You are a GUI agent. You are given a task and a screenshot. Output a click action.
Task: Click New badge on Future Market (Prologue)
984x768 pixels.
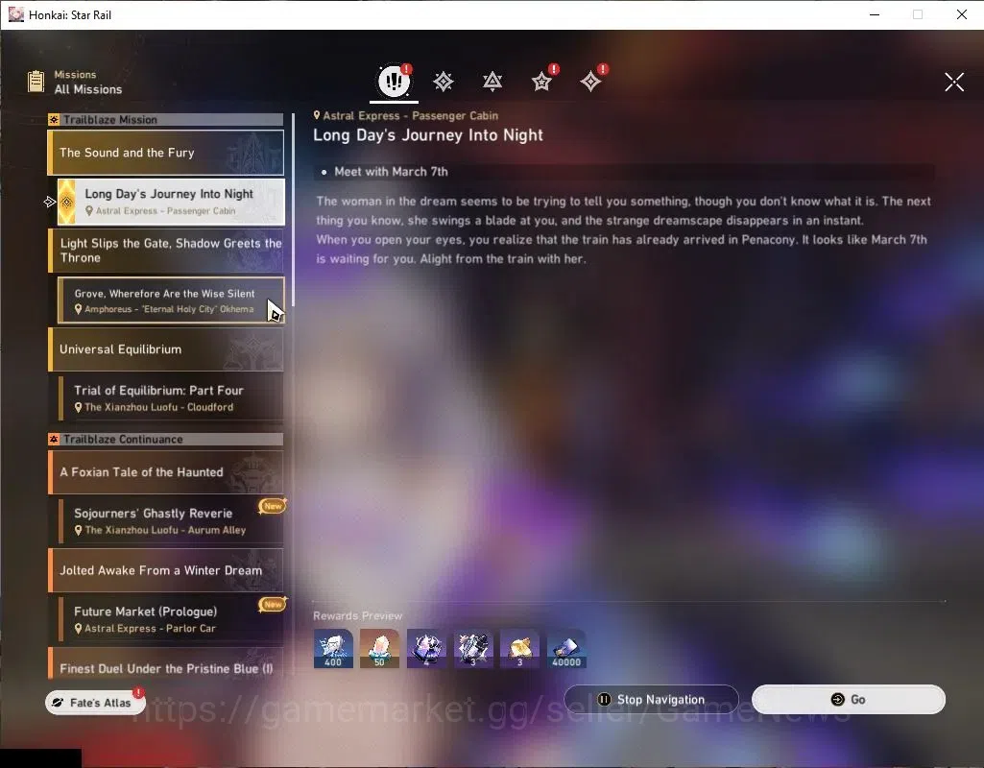coord(273,604)
